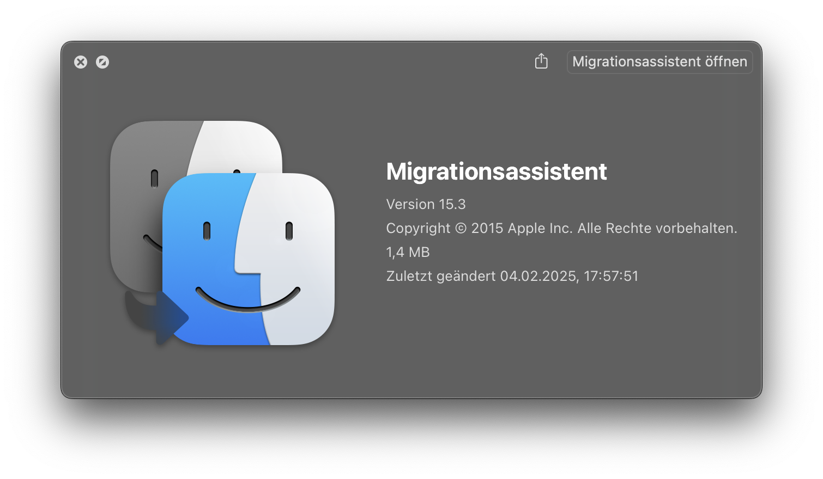Click the Apple copyright notice line

click(x=561, y=228)
